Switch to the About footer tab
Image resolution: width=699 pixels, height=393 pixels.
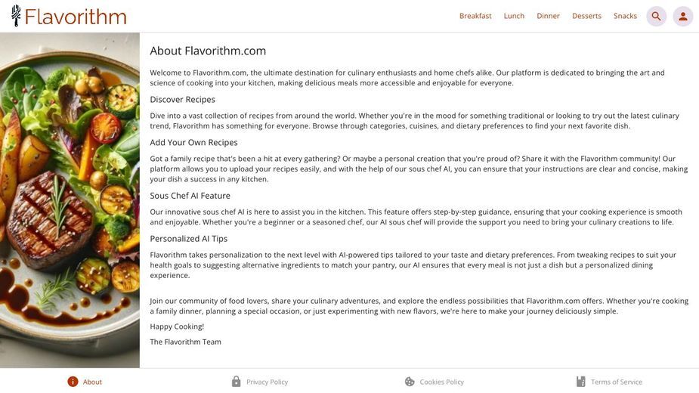85,382
